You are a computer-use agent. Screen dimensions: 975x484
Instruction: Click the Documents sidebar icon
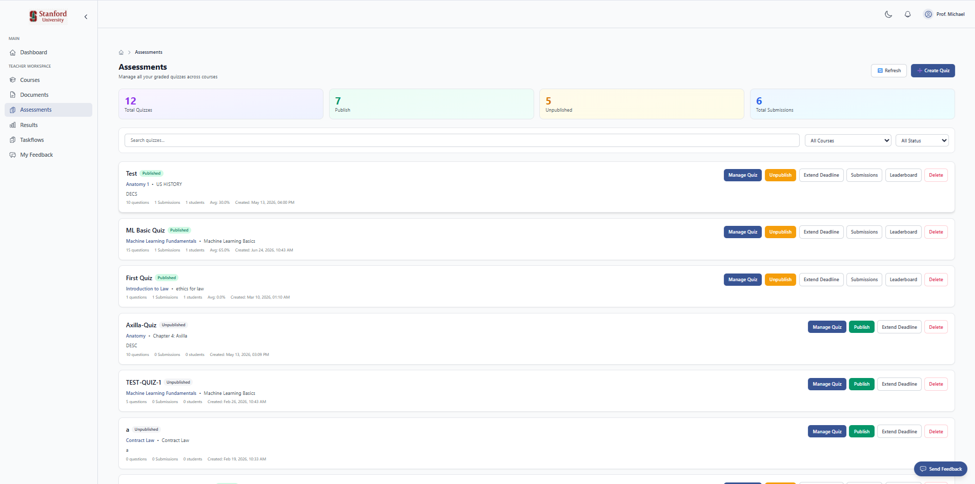coord(13,95)
